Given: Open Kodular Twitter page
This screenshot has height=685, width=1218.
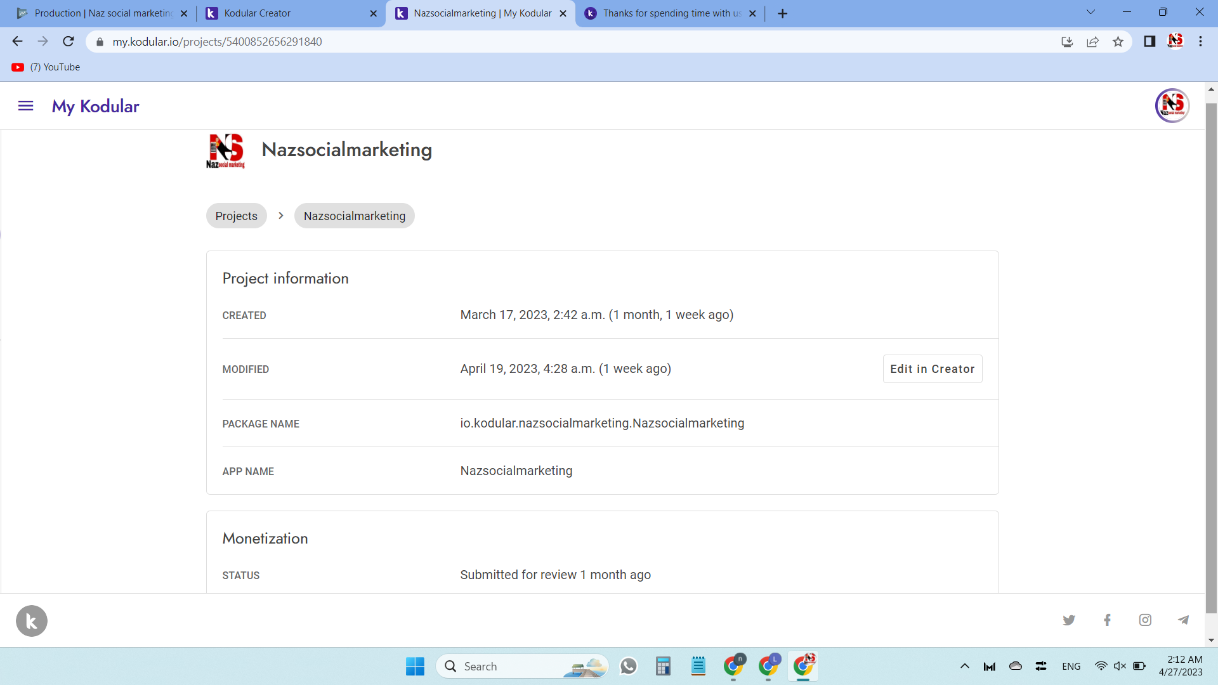Looking at the screenshot, I should [1069, 620].
